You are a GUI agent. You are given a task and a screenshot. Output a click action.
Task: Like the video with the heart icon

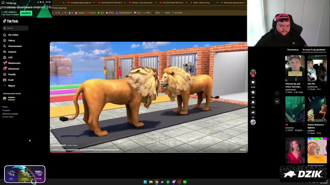[x=253, y=82]
